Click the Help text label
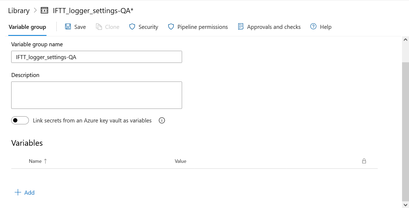 (326, 27)
